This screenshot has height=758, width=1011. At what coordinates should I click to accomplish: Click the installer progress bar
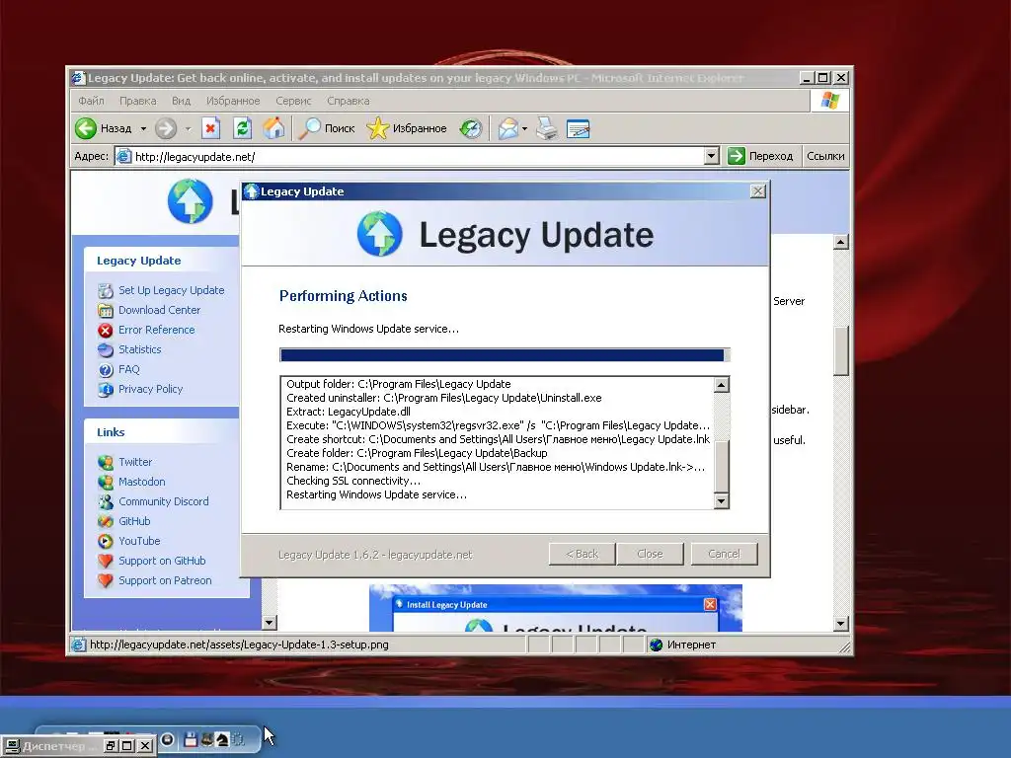[505, 355]
